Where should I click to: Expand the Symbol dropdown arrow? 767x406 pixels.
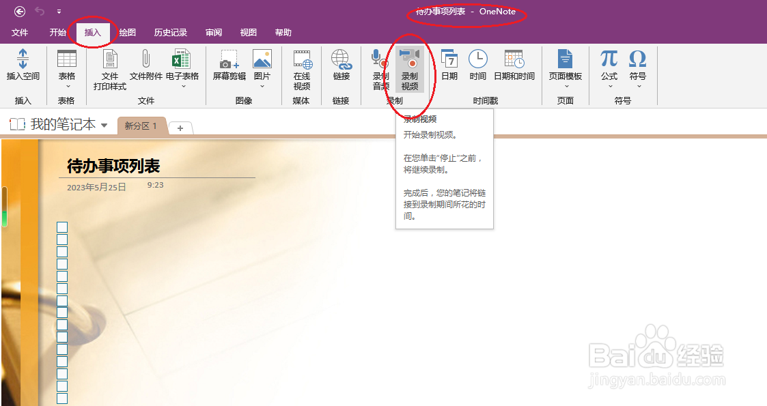(639, 87)
